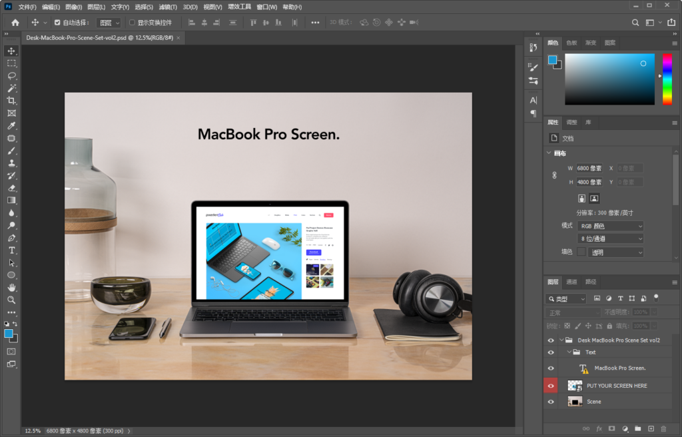Select the Crop tool
The width and height of the screenshot is (682, 437).
point(11,101)
